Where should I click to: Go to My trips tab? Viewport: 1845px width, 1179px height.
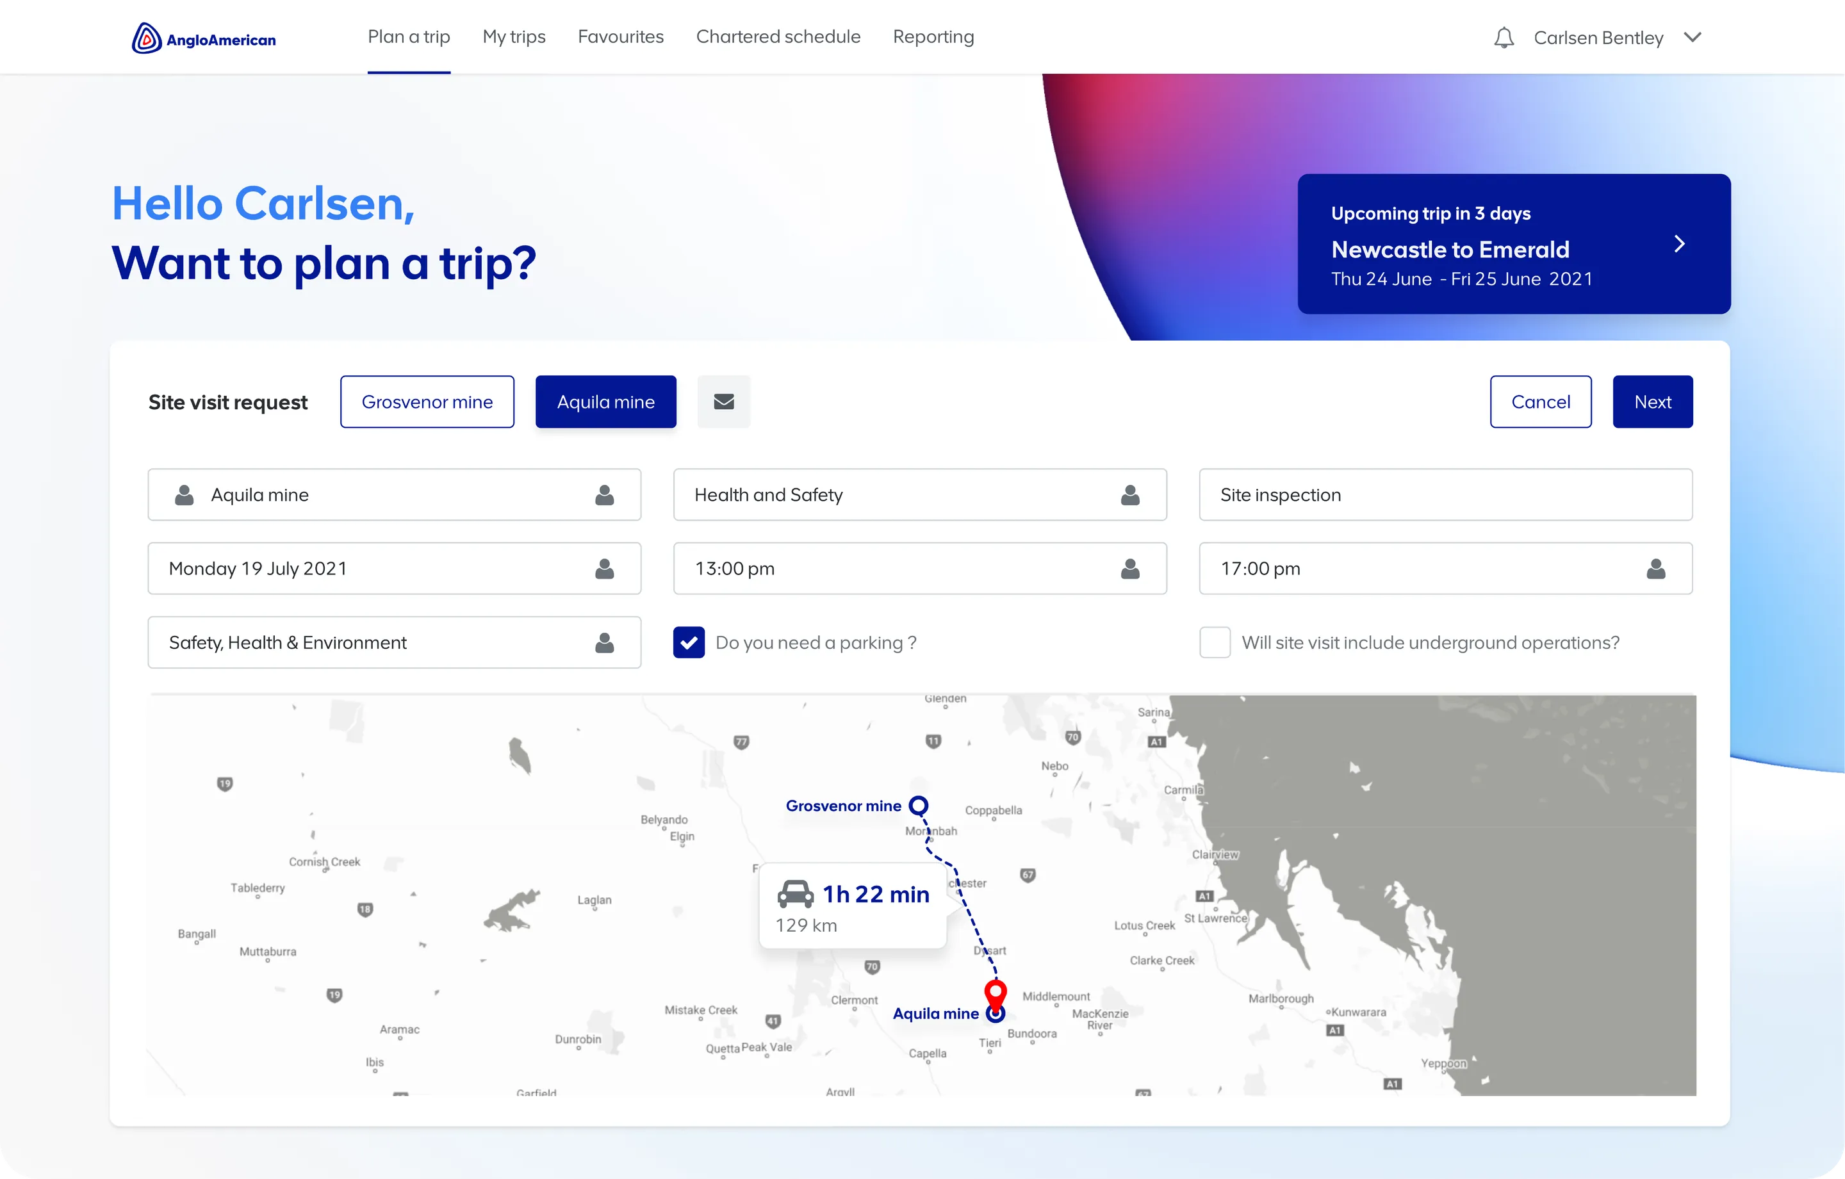[513, 37]
